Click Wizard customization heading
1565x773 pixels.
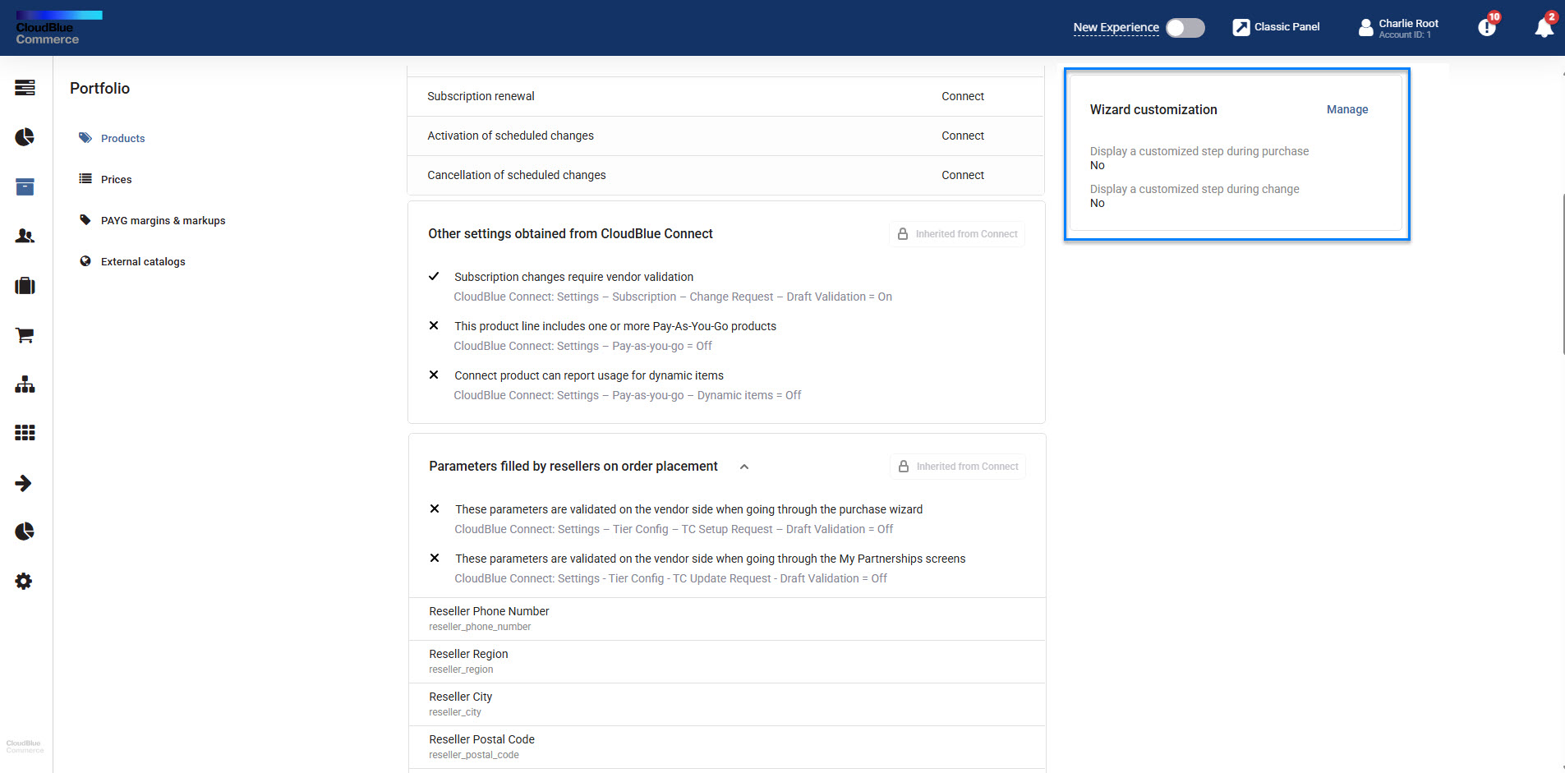[x=1153, y=109]
